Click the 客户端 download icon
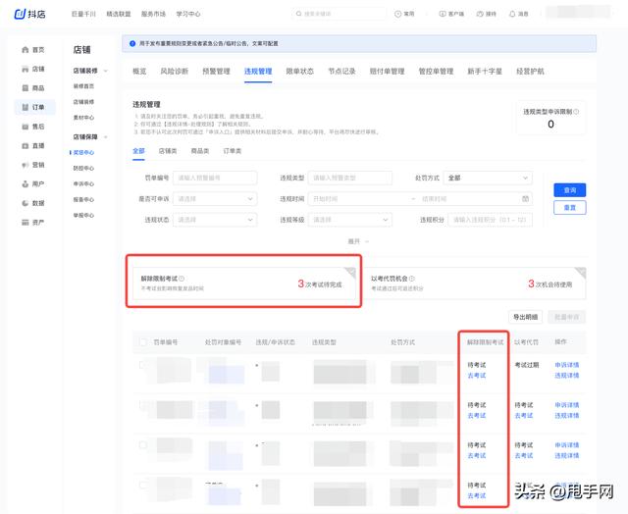Screen dimensions: 628x514 (x=442, y=14)
